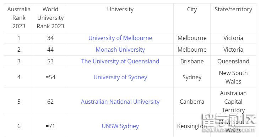Select the Brisbane city cell

pos(192,61)
